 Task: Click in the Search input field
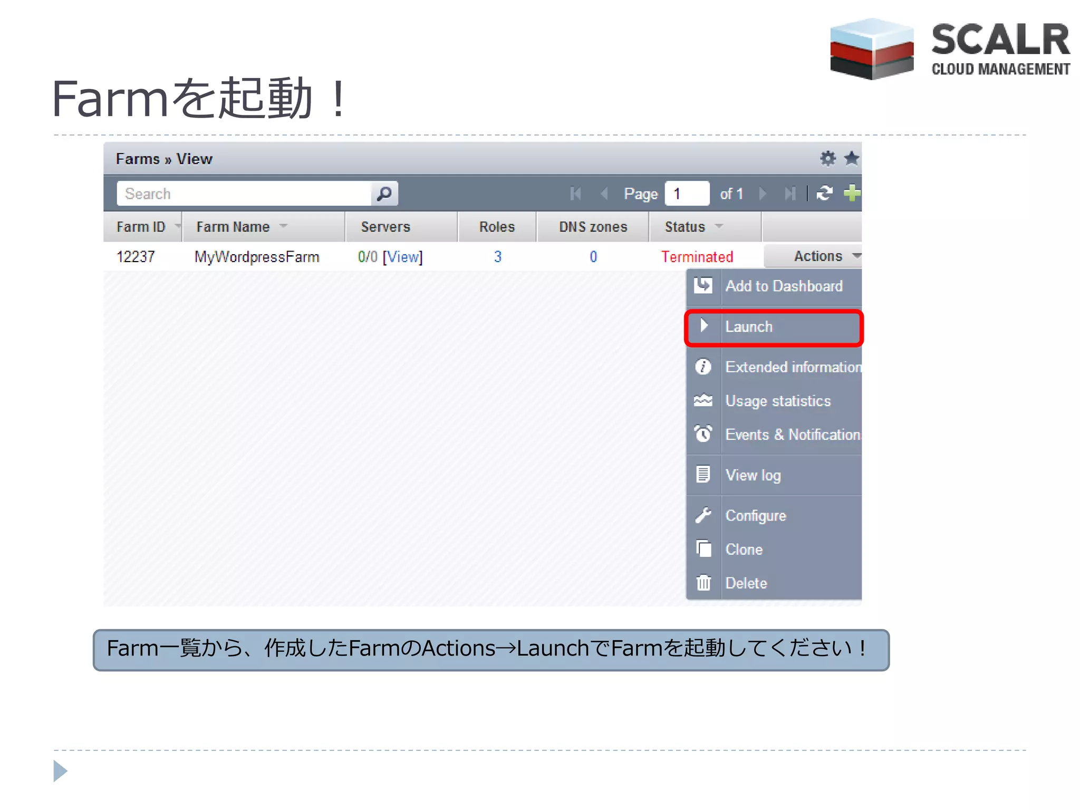(x=244, y=194)
